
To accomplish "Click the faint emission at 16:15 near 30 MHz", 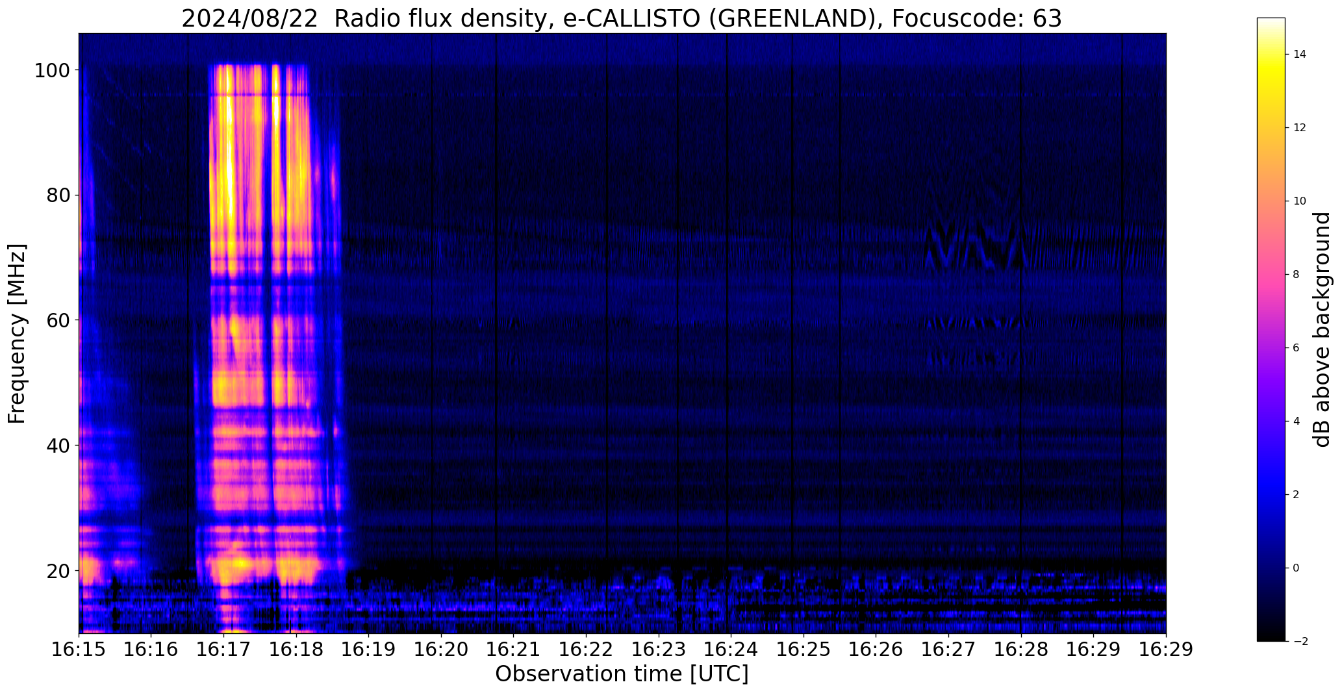I will click(x=88, y=494).
